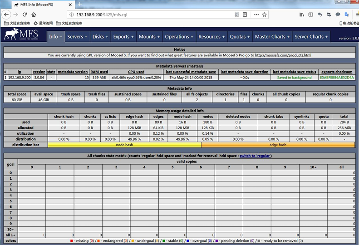
Task: Open the Resources tab
Action: [211, 37]
